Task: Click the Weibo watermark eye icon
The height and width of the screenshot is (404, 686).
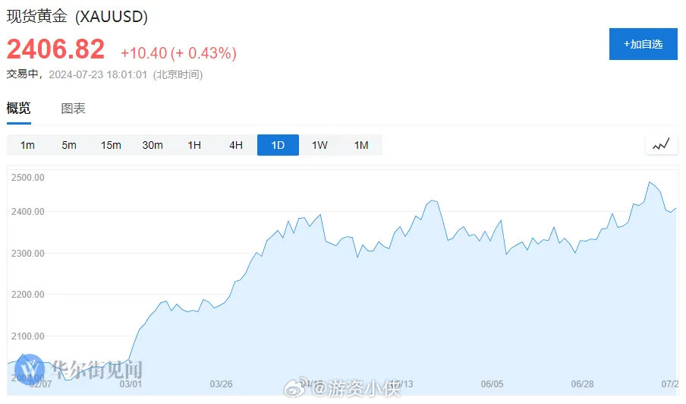Action: point(297,387)
